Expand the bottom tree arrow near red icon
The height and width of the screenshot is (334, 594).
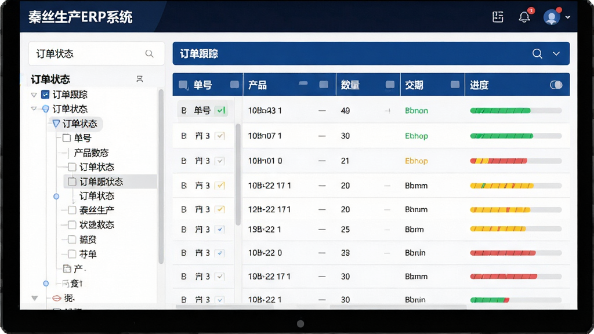34,298
